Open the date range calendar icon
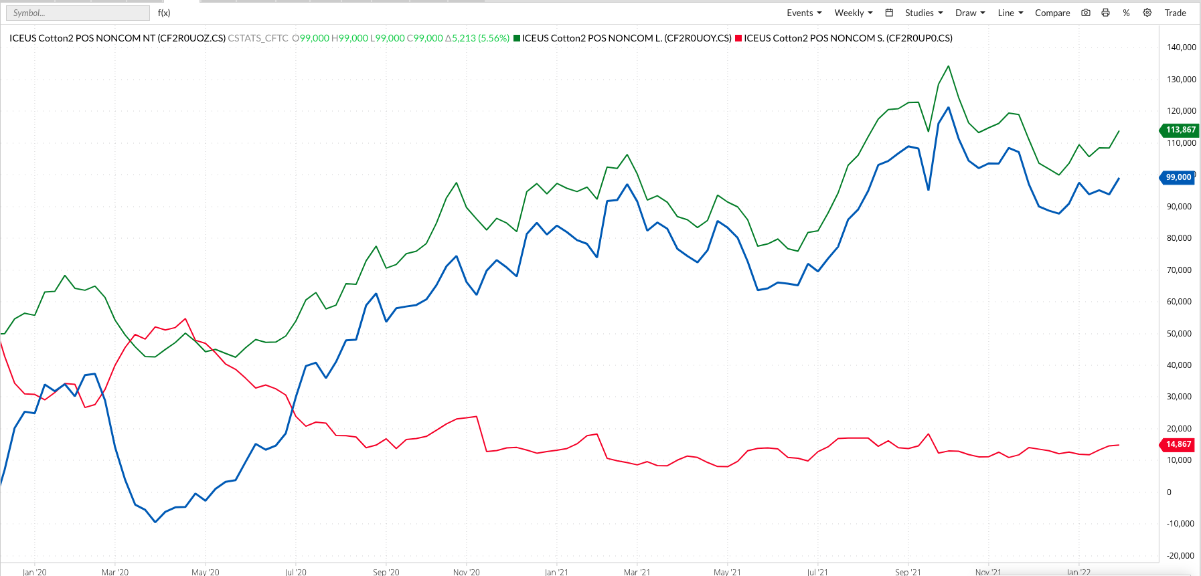Viewport: 1201px width, 576px height. tap(889, 13)
